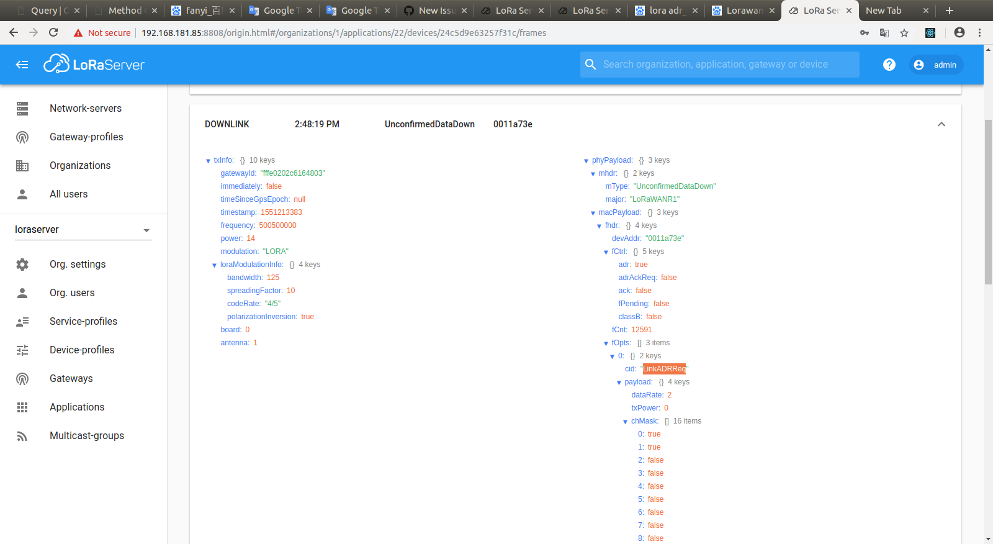This screenshot has height=544, width=993.
Task: Click the fCnt value 12591
Action: click(x=642, y=330)
